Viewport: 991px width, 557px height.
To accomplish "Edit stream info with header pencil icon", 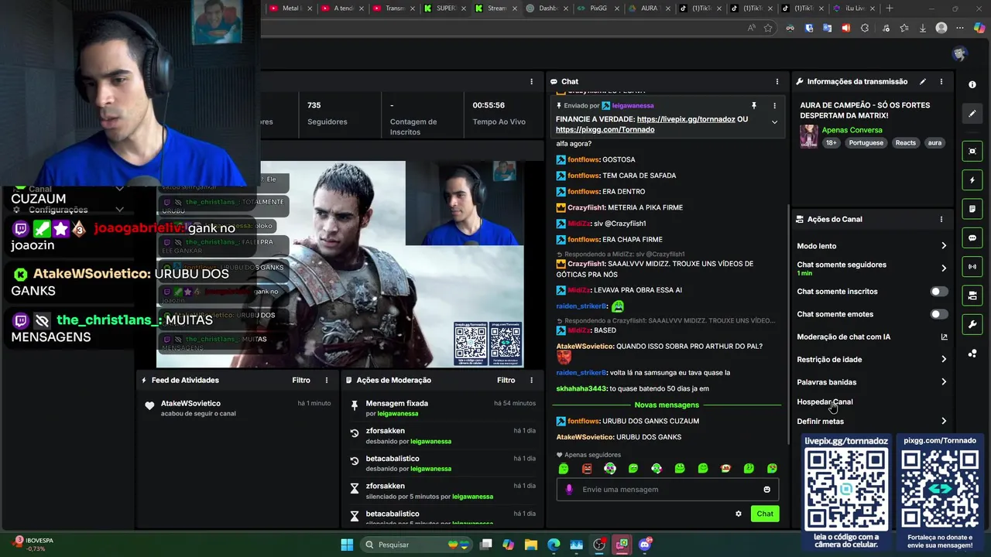I will pos(922,81).
